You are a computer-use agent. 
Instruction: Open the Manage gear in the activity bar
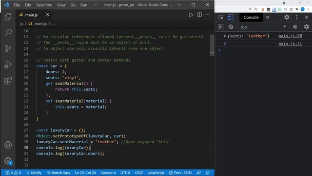8,161
